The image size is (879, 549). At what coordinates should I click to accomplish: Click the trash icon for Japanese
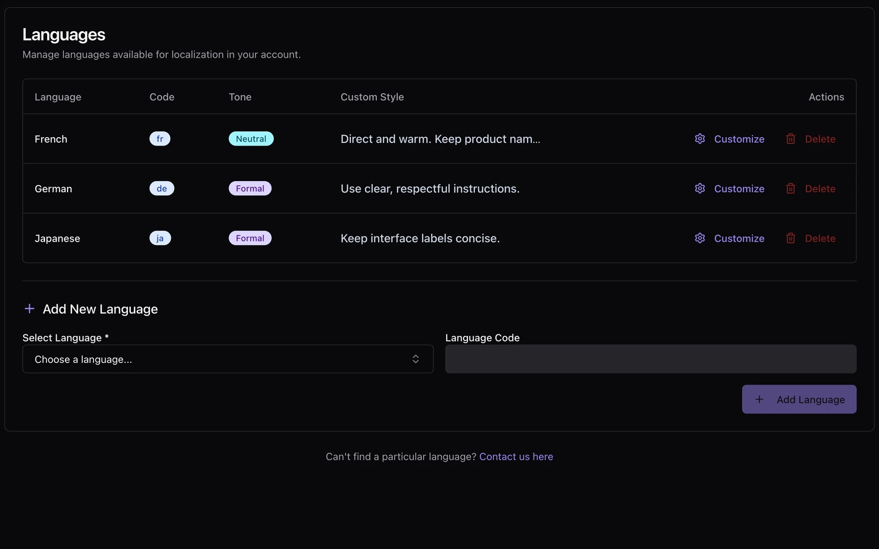tap(791, 238)
